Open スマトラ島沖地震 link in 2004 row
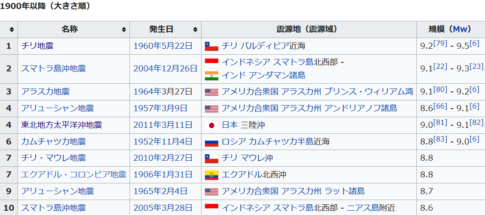Image resolution: width=485 pixels, height=215 pixels. [x=53, y=69]
